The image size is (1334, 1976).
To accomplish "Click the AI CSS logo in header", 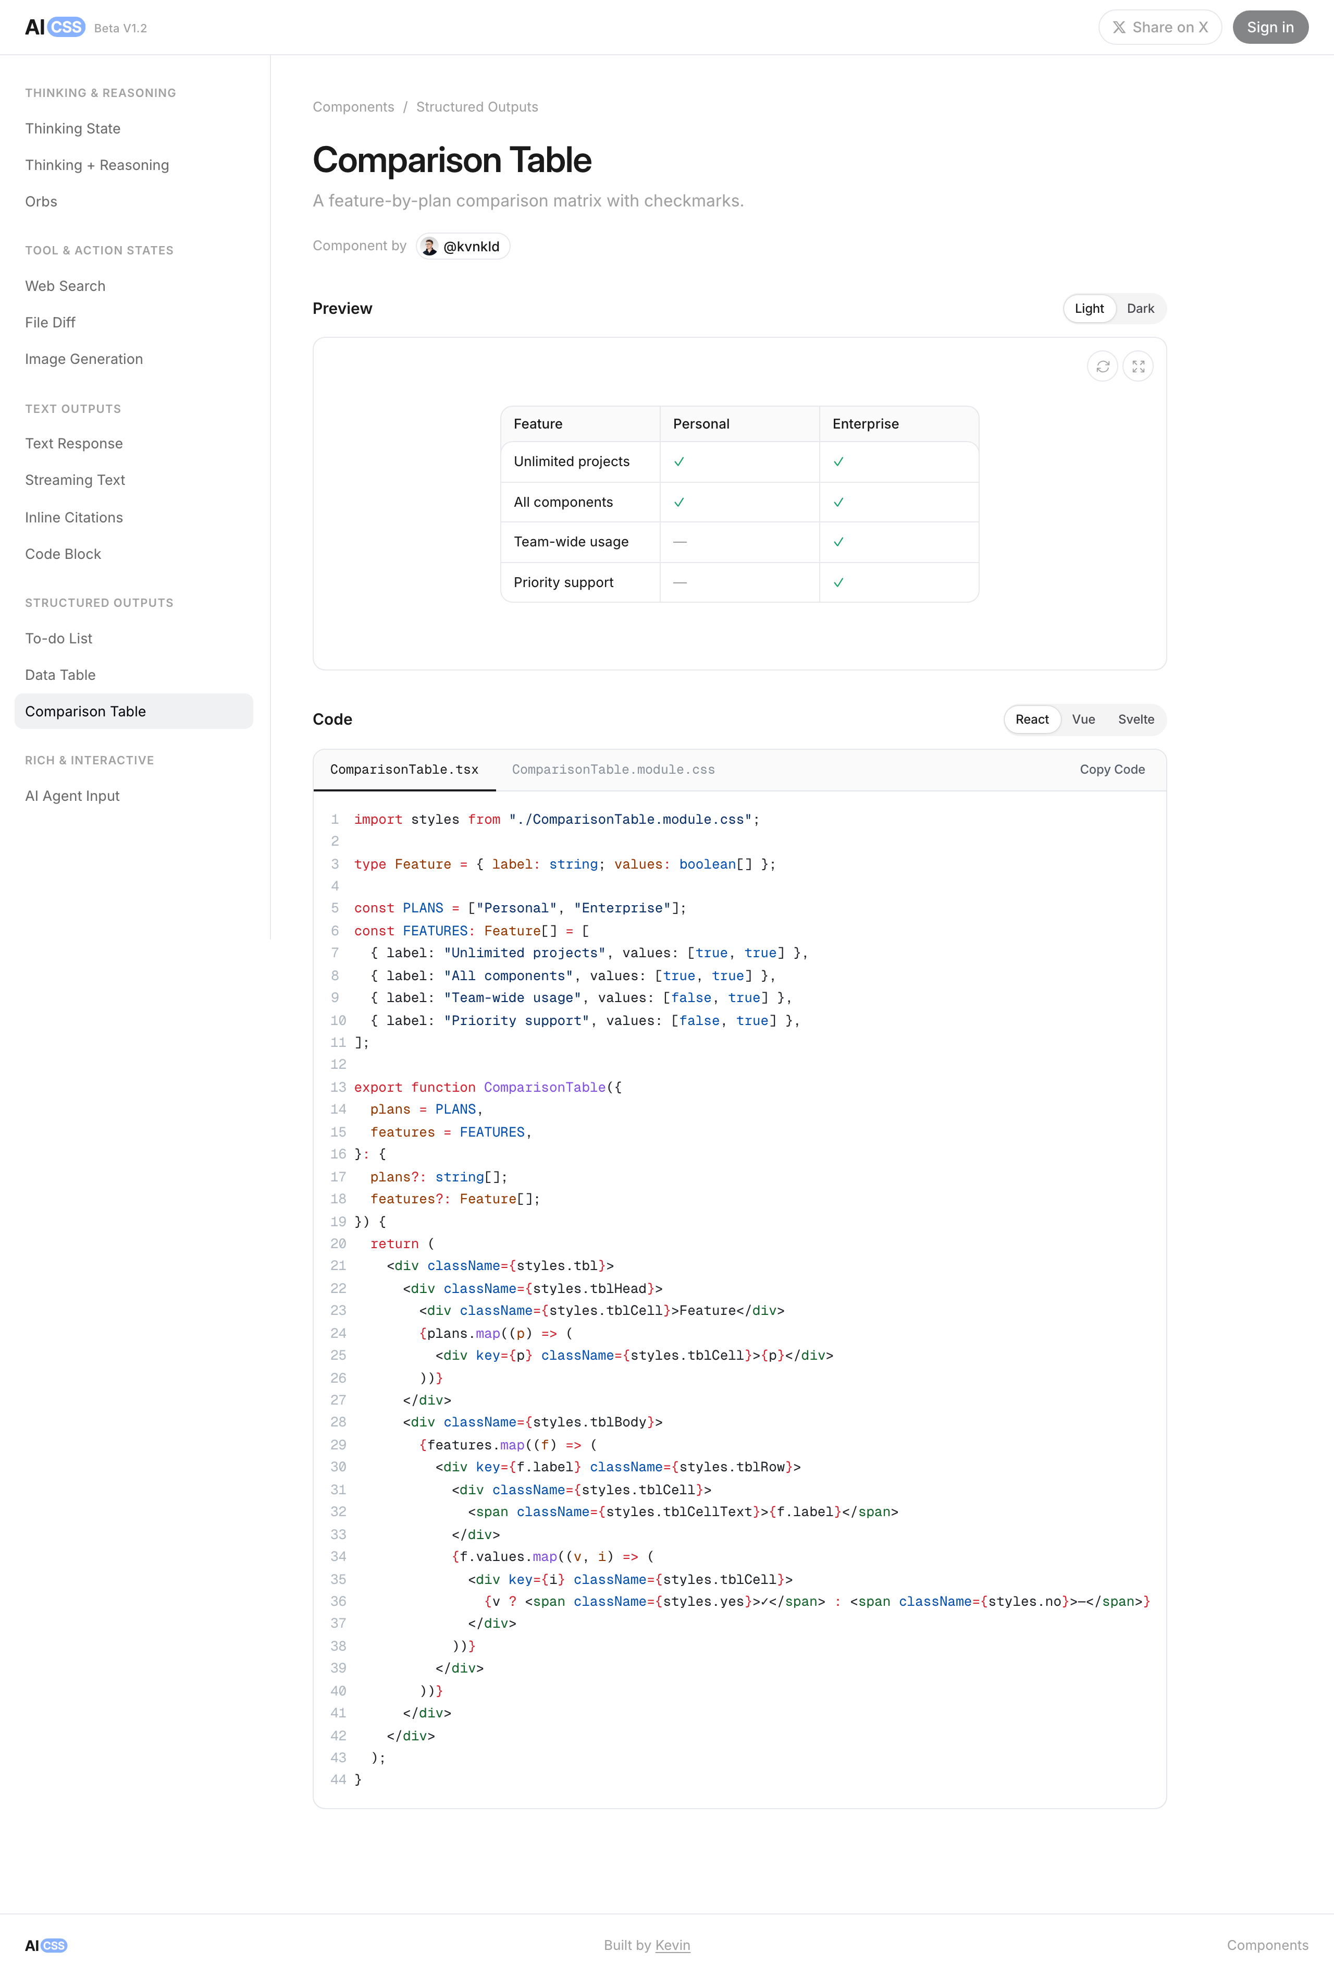I will (54, 27).
